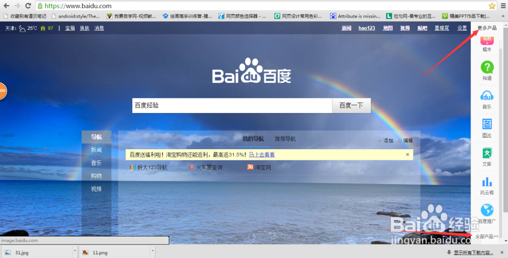Open the hao123 link

(x=367, y=28)
